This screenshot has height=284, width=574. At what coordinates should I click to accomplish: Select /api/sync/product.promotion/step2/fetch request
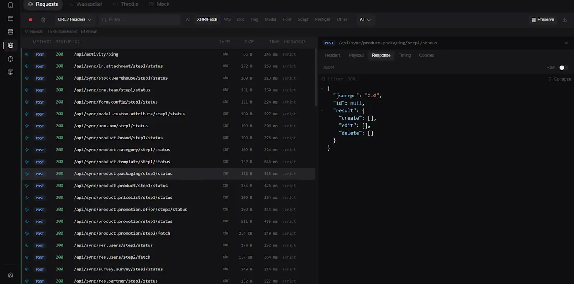coord(168,234)
